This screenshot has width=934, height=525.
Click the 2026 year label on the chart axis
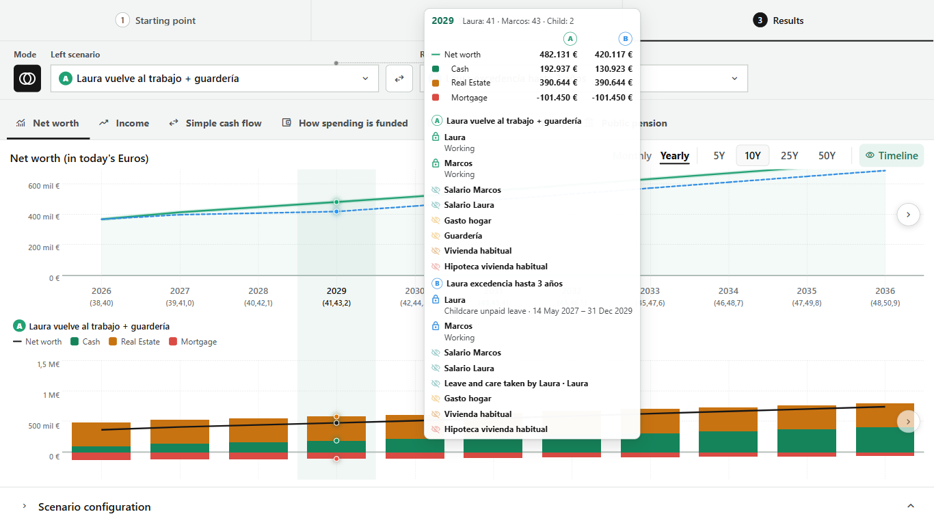101,291
